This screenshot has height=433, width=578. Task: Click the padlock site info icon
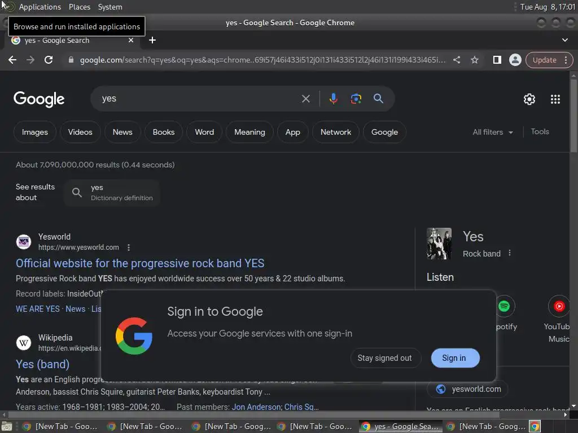click(71, 60)
